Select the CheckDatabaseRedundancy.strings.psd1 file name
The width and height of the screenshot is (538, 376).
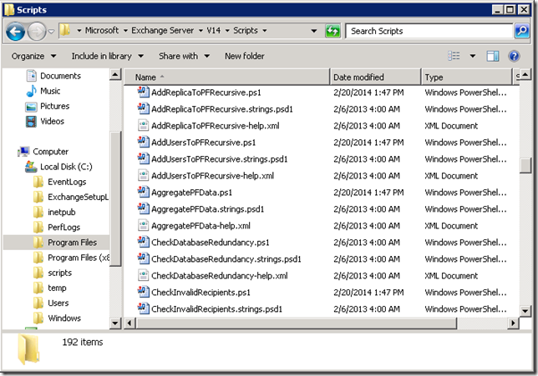(x=226, y=259)
